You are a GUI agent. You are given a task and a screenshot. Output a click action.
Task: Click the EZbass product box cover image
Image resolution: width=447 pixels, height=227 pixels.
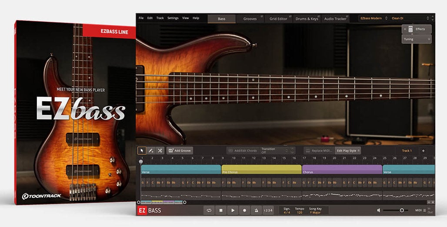pos(76,112)
